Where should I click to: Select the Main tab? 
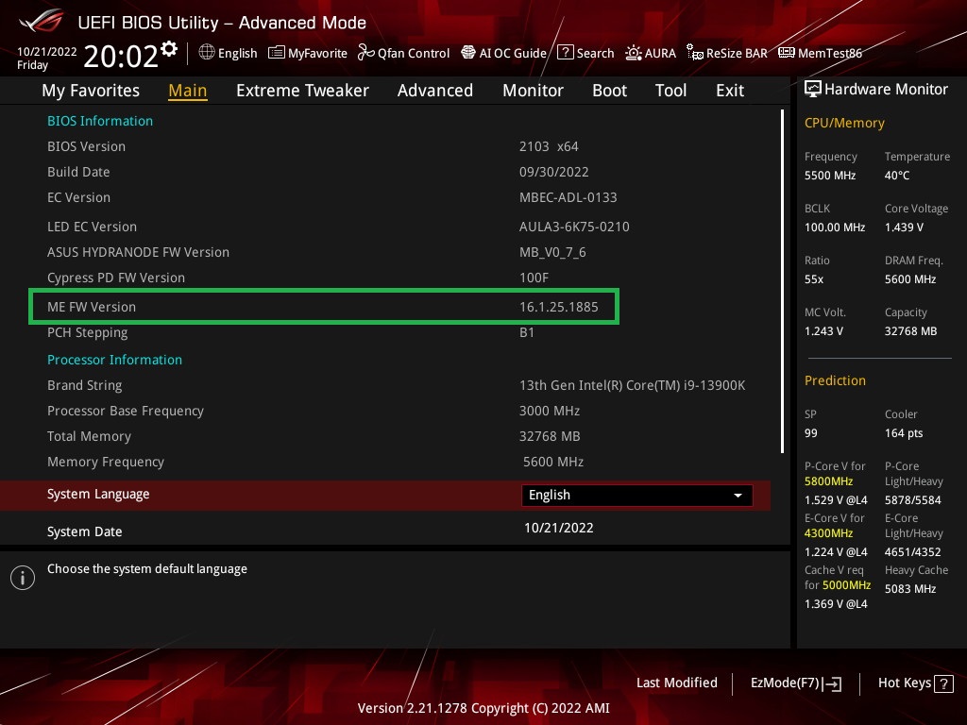click(188, 91)
